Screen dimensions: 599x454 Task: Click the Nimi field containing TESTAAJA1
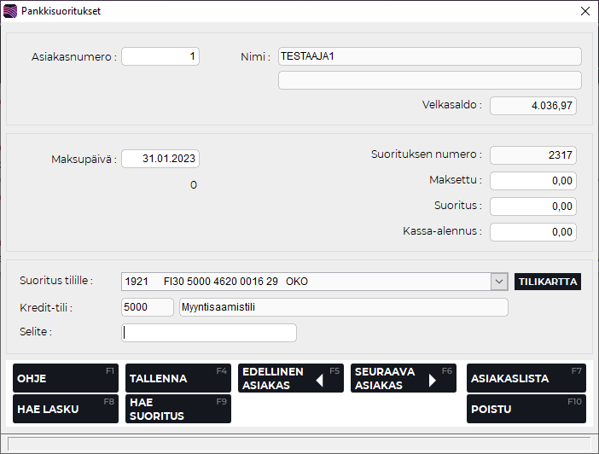coord(429,56)
